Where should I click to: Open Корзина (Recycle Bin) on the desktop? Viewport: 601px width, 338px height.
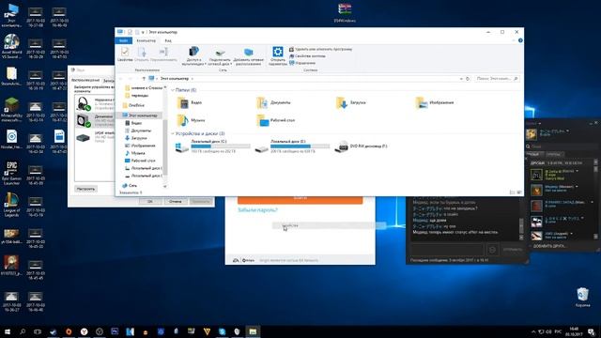click(x=582, y=298)
